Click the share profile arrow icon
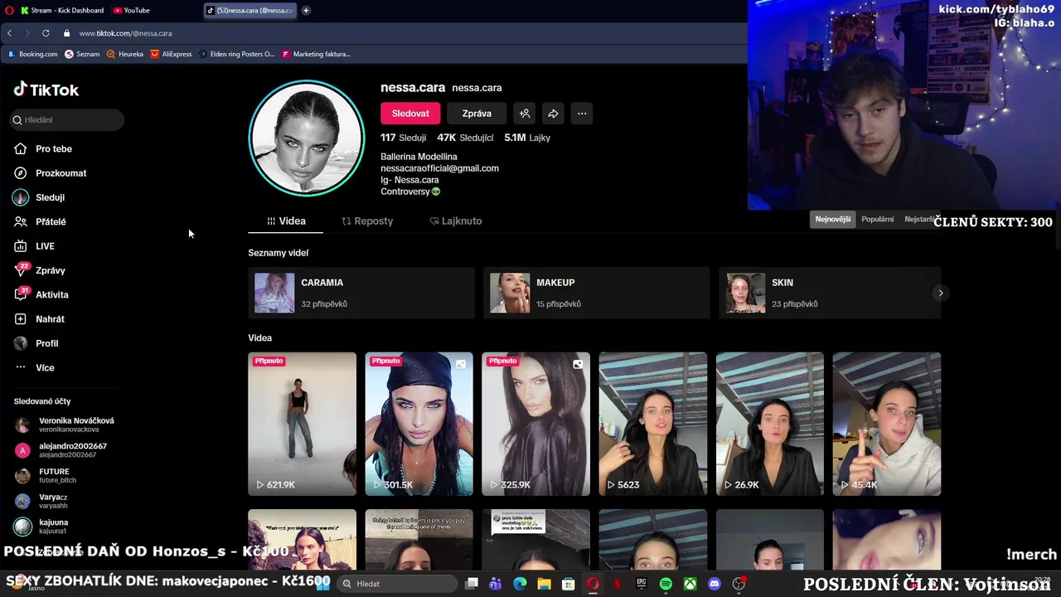Screen dimensions: 1061x597 click(553, 114)
